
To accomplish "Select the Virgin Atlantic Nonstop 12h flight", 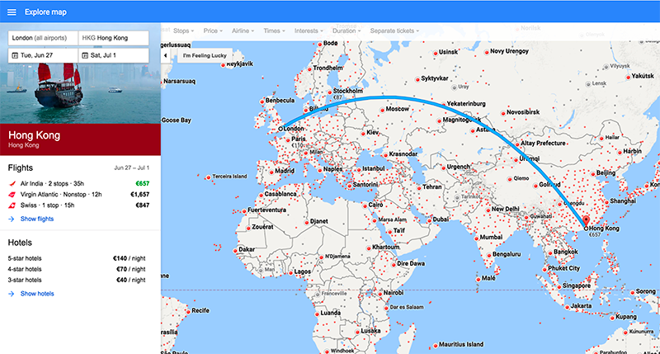I will 78,195.
